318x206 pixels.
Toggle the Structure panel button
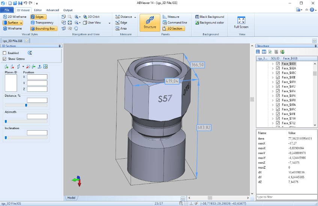pyautogui.click(x=150, y=23)
